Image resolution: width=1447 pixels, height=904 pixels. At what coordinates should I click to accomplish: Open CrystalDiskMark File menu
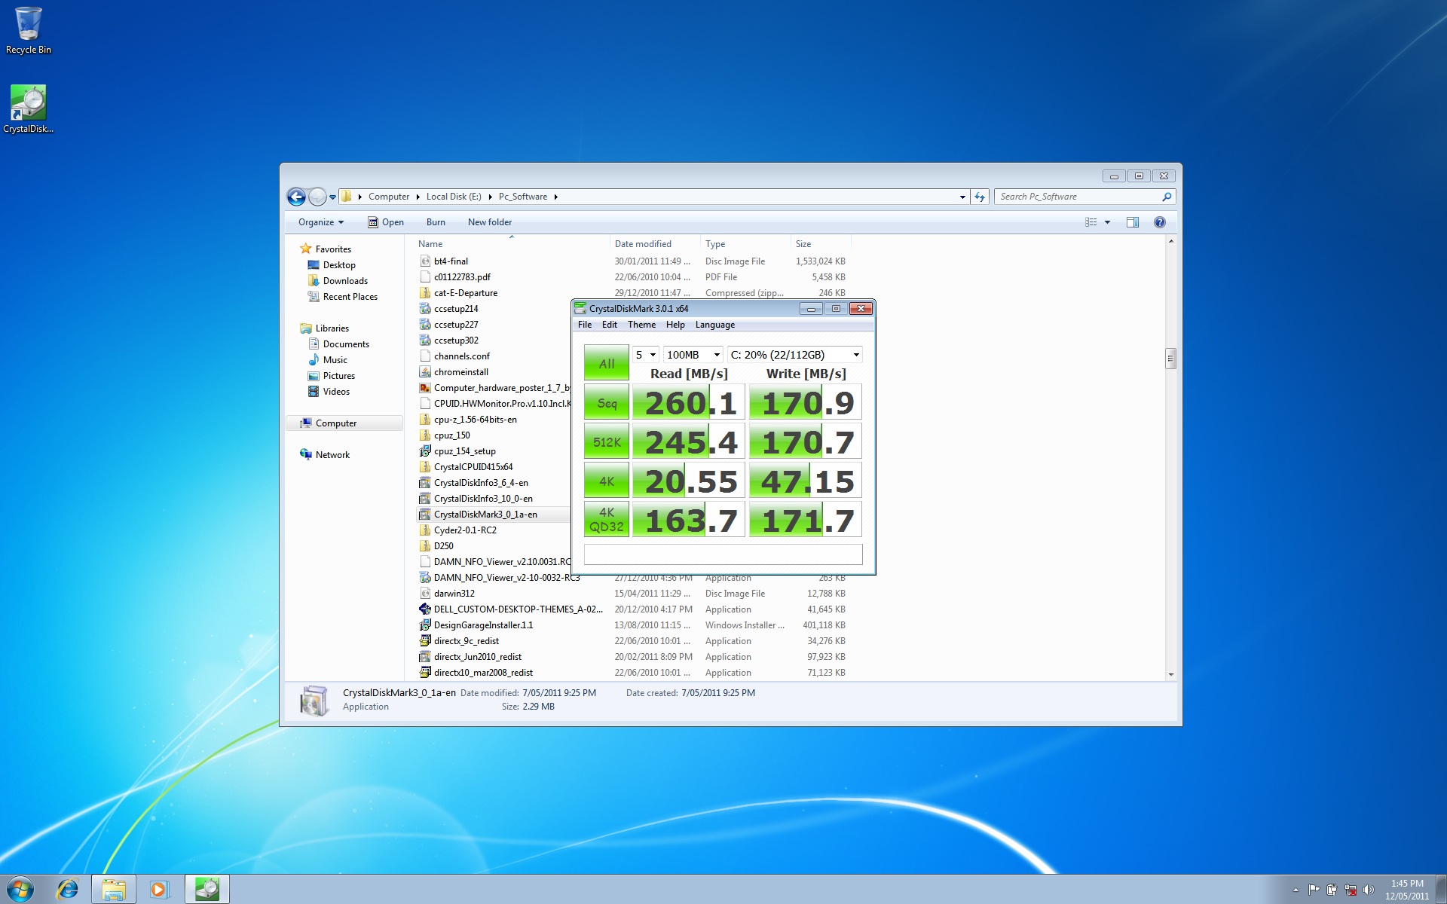tap(585, 325)
